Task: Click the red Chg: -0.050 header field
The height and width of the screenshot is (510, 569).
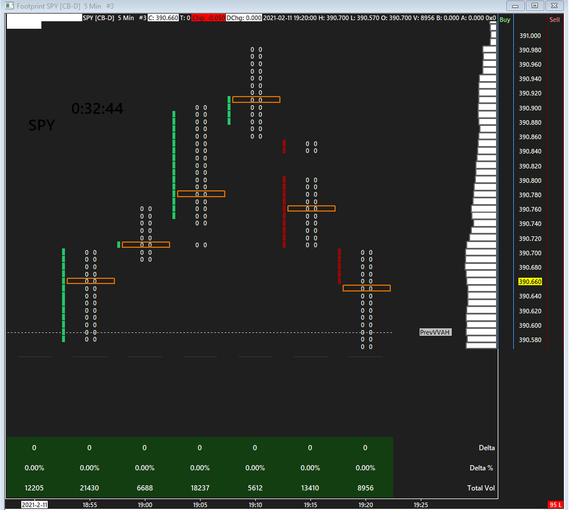Action: click(x=208, y=18)
